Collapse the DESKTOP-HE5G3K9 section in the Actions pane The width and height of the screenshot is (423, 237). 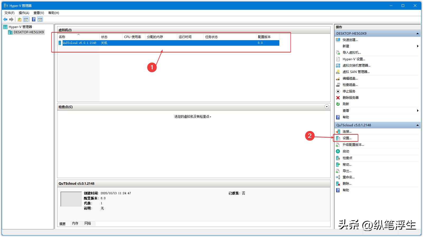click(x=417, y=34)
